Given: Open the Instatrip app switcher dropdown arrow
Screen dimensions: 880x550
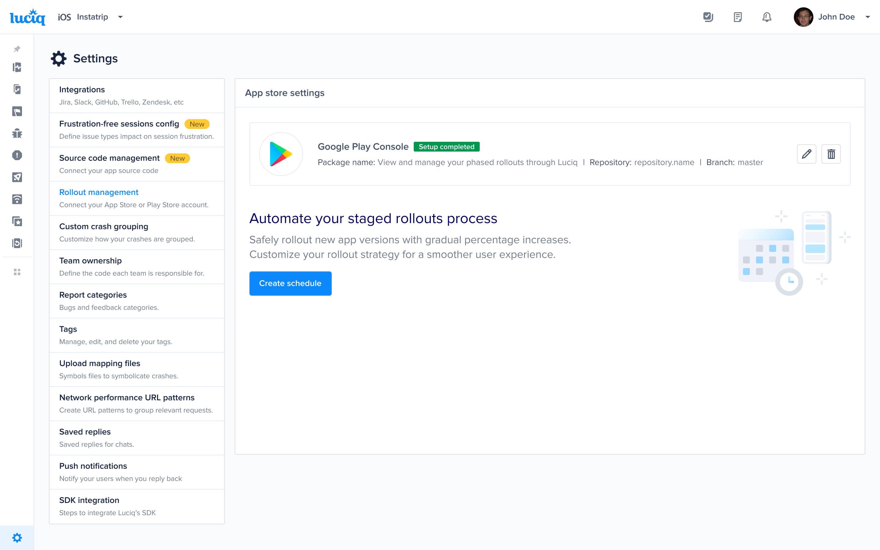Looking at the screenshot, I should click(x=120, y=17).
